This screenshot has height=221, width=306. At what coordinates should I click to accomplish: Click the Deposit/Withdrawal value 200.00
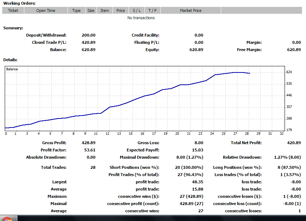click(x=89, y=35)
